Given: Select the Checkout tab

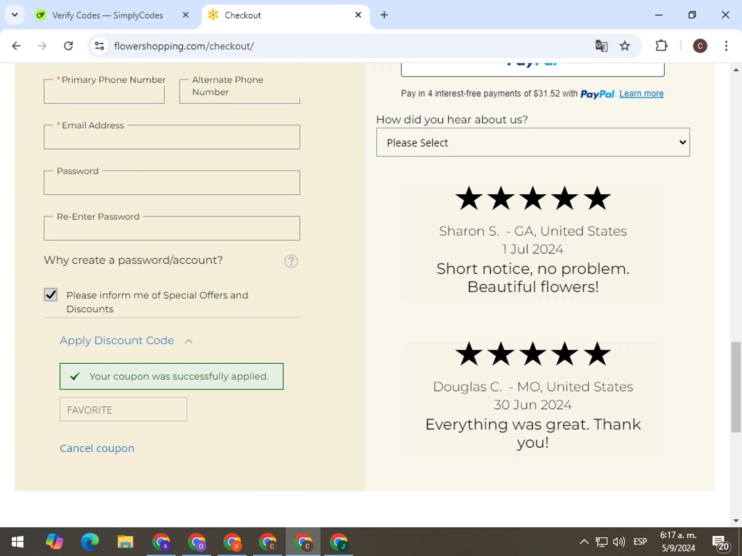Looking at the screenshot, I should [x=285, y=15].
